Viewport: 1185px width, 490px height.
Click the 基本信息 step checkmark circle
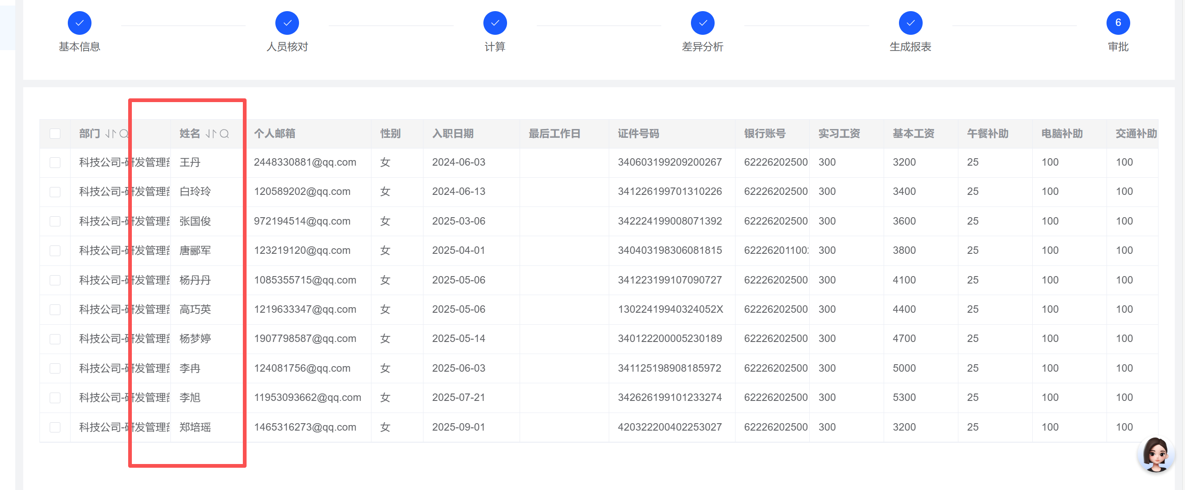[x=79, y=23]
